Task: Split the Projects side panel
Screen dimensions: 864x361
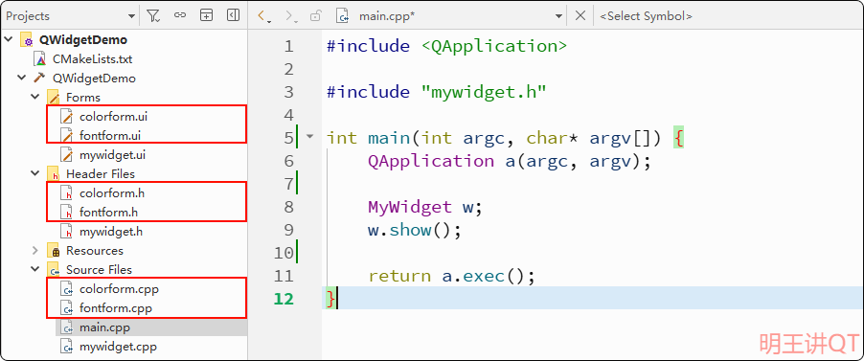Action: (206, 15)
